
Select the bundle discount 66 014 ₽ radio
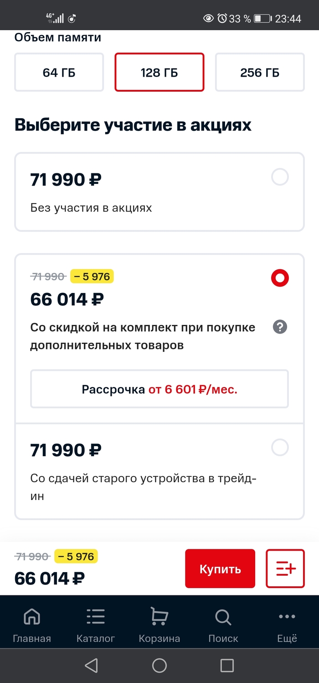280,278
